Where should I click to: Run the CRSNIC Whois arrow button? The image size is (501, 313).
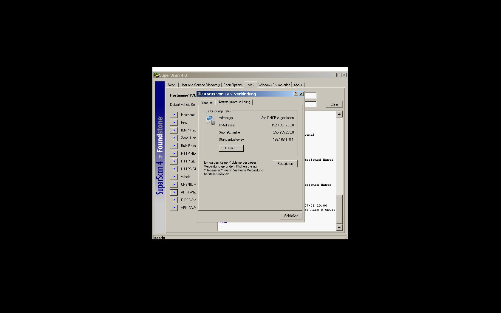[174, 185]
